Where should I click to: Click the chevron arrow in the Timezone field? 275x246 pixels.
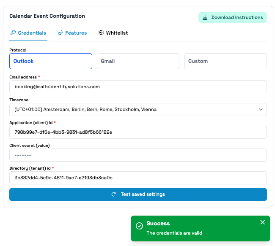pos(261,109)
